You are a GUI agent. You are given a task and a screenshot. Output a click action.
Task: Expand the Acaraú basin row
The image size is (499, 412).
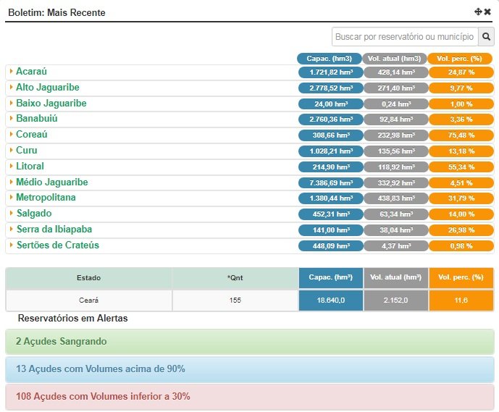tap(31, 72)
